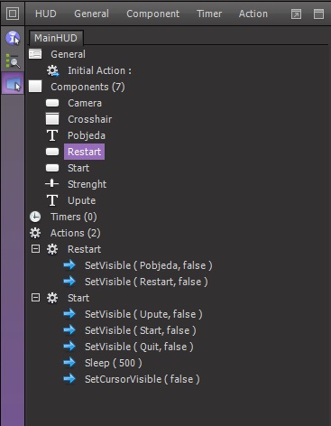331x426 pixels.
Task: Click arrow icon beside SetCursorVisible
Action: [69, 379]
